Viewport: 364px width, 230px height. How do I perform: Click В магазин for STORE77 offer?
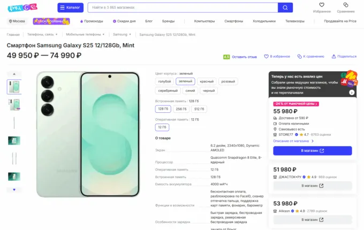click(312, 151)
